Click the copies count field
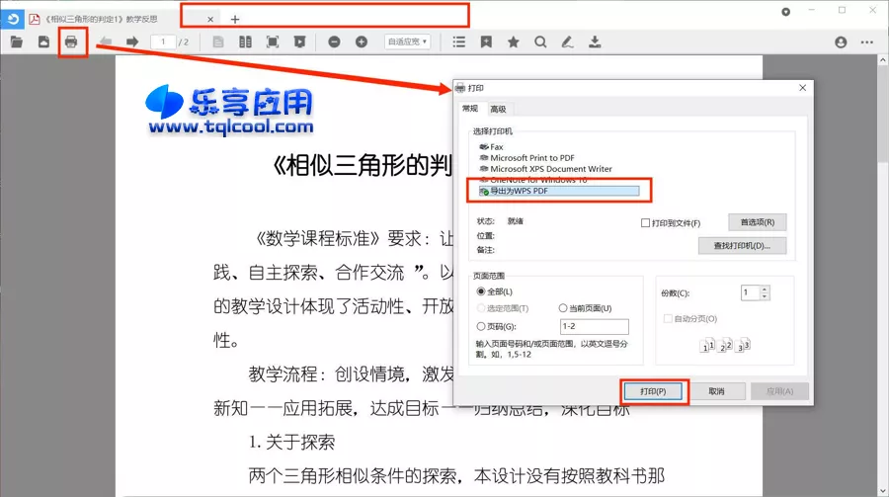The image size is (889, 497). point(751,292)
